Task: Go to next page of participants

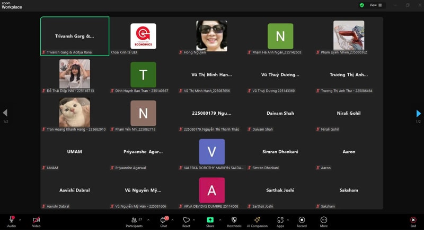Action: [418, 113]
